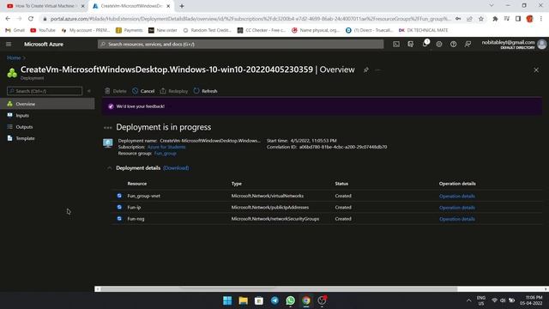
Task: Open the YouTube bookmark
Action: coord(43,31)
